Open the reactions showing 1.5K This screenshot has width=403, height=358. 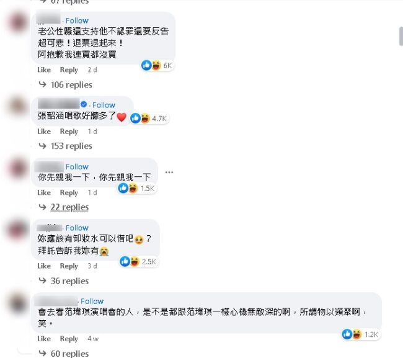click(136, 188)
